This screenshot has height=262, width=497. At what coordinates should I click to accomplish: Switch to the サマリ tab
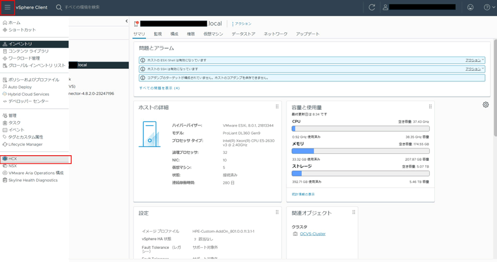(x=139, y=34)
